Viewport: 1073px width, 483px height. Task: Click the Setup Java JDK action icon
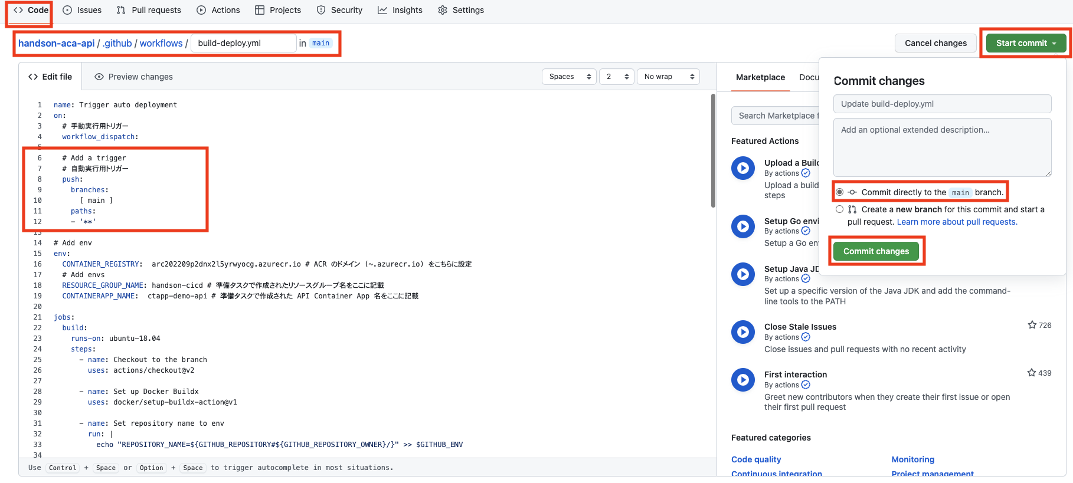click(x=743, y=274)
